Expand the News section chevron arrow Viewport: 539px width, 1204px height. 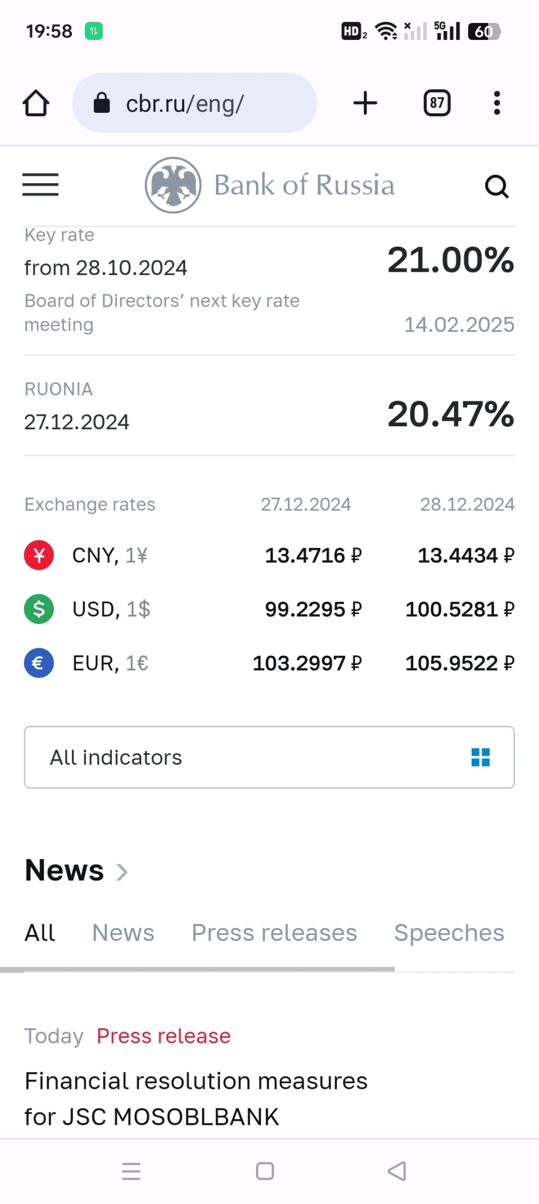(122, 872)
